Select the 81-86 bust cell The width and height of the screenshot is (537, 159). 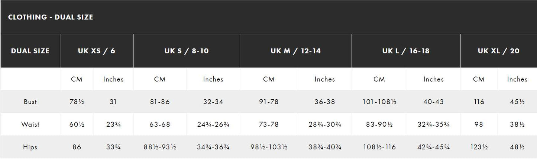(160, 102)
